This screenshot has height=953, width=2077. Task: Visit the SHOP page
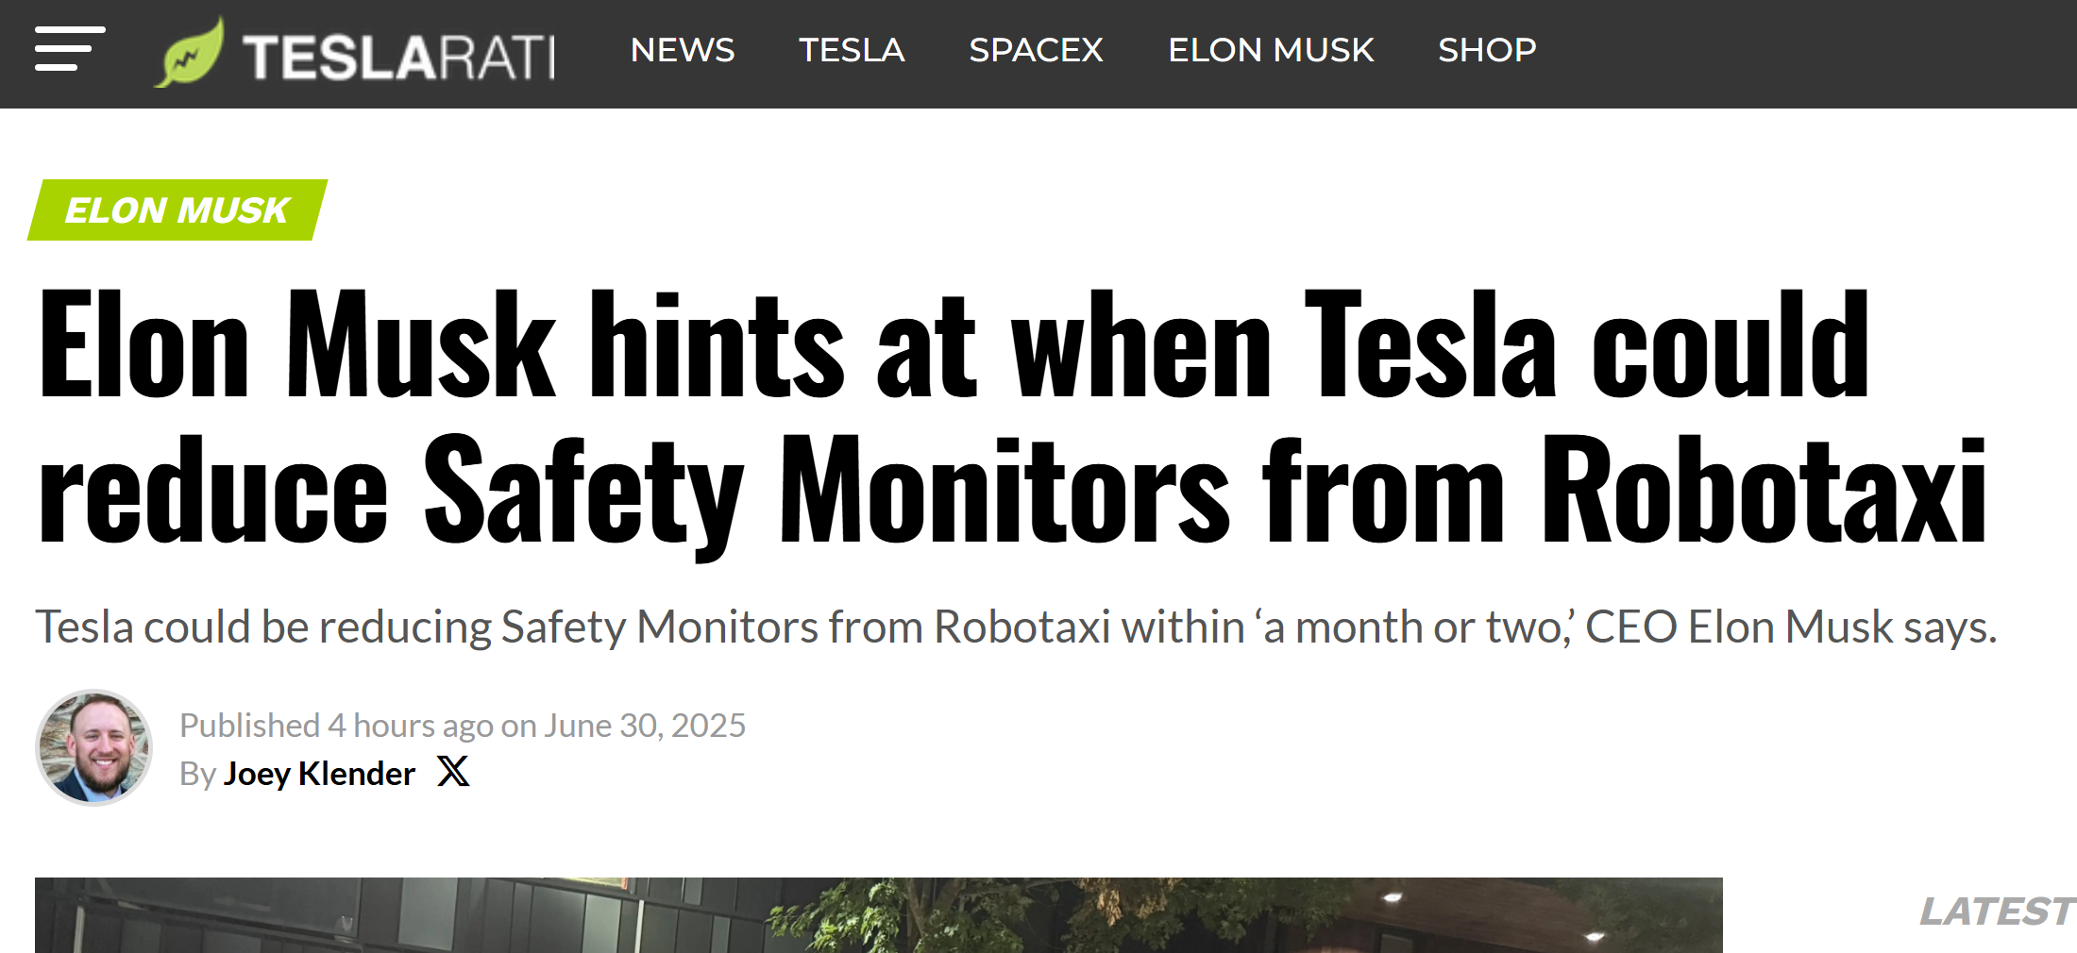click(x=1487, y=50)
